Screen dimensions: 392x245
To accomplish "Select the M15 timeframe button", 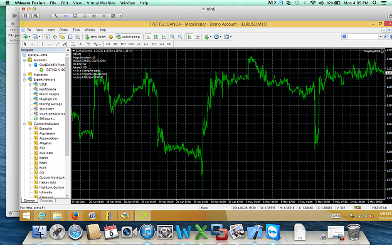I will click(124, 44).
